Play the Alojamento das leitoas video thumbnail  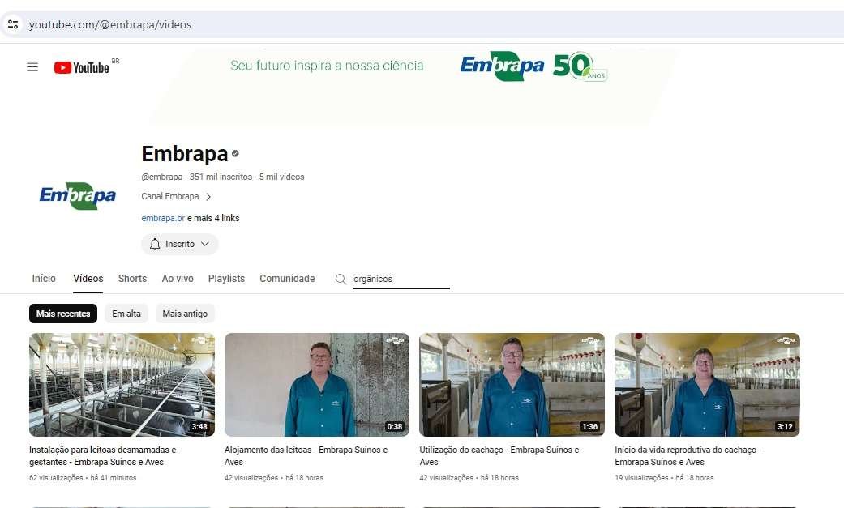[317, 385]
